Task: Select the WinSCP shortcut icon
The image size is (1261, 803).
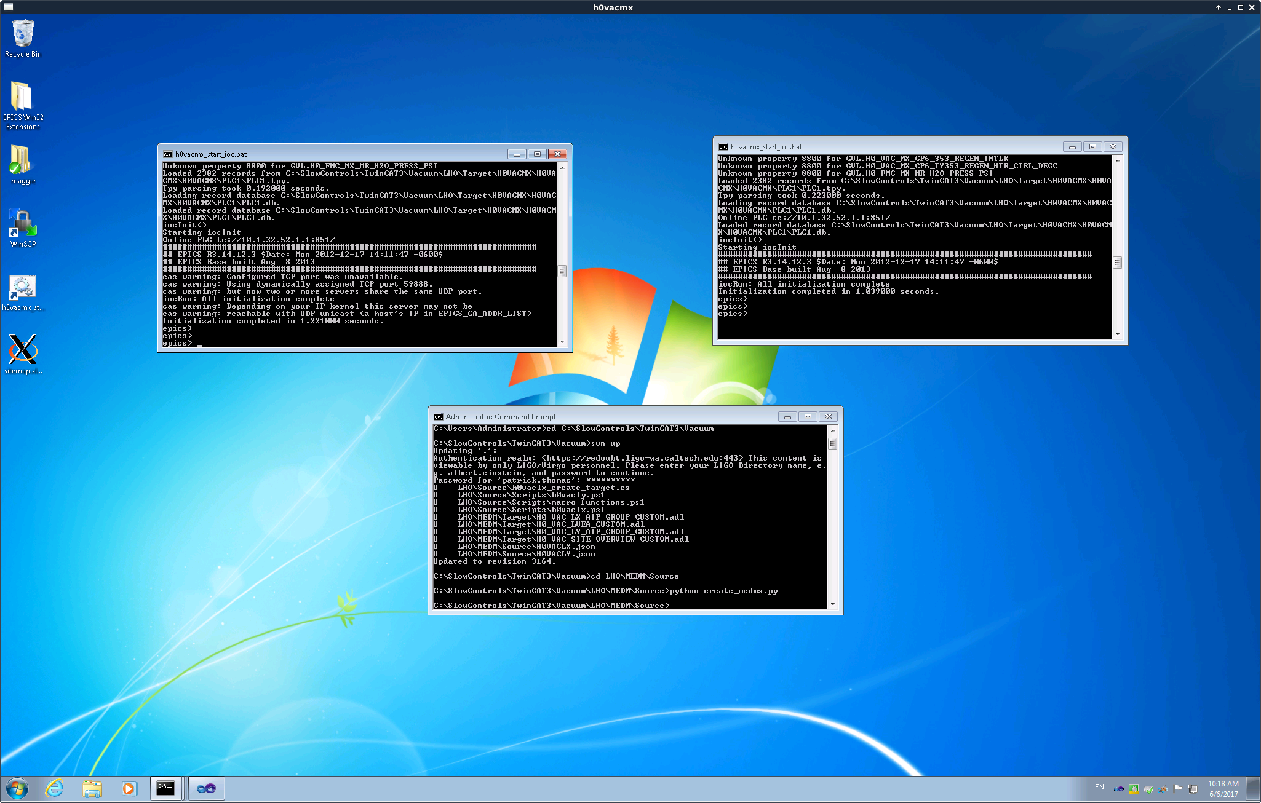Action: tap(23, 227)
